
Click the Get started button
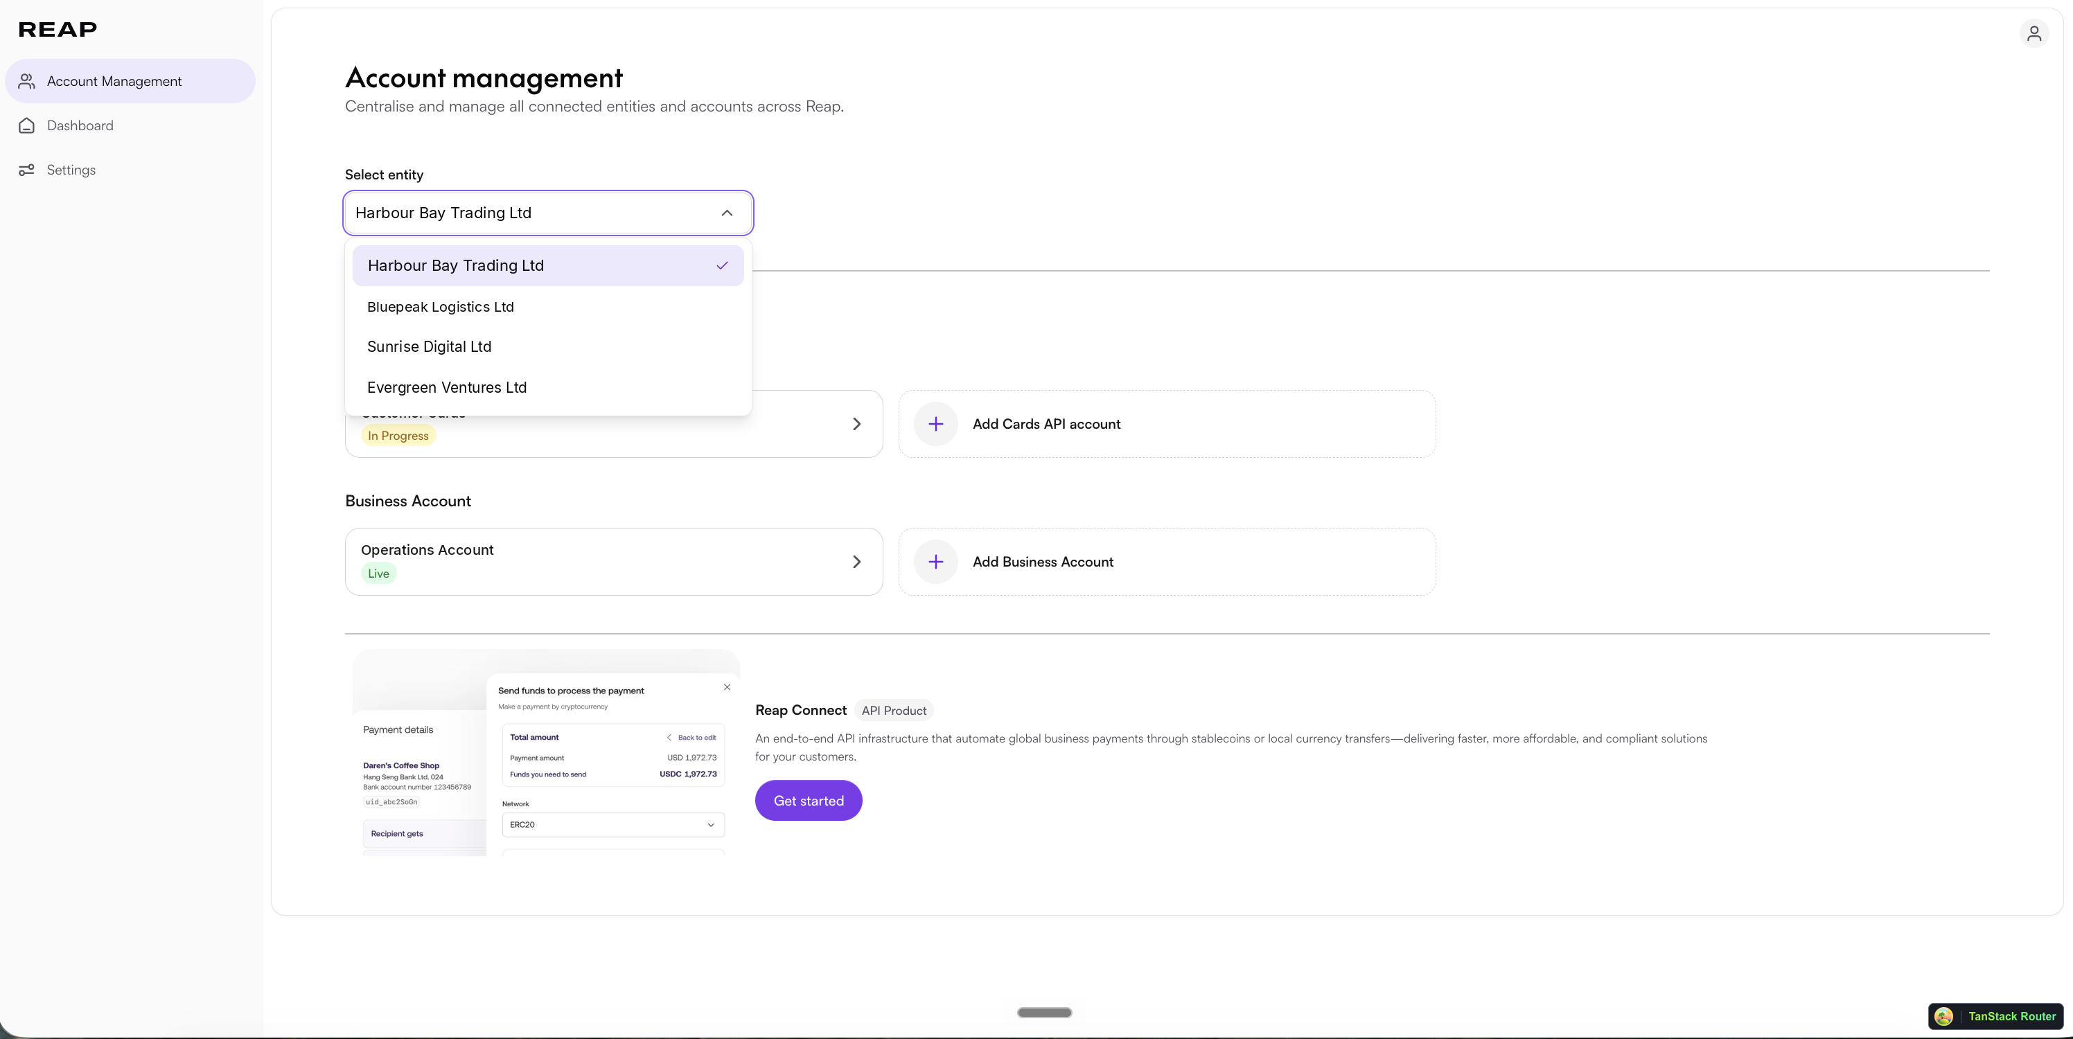[x=808, y=801]
